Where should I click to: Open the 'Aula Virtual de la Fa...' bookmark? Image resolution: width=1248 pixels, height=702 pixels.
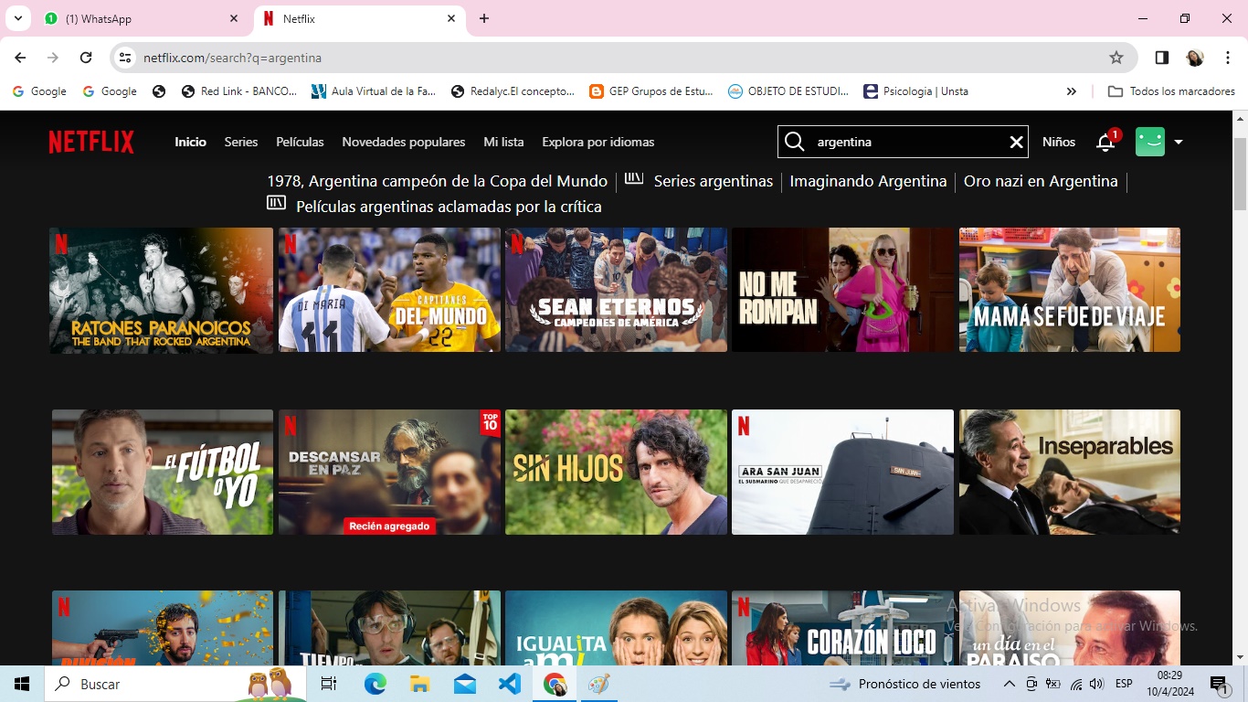[x=374, y=91]
